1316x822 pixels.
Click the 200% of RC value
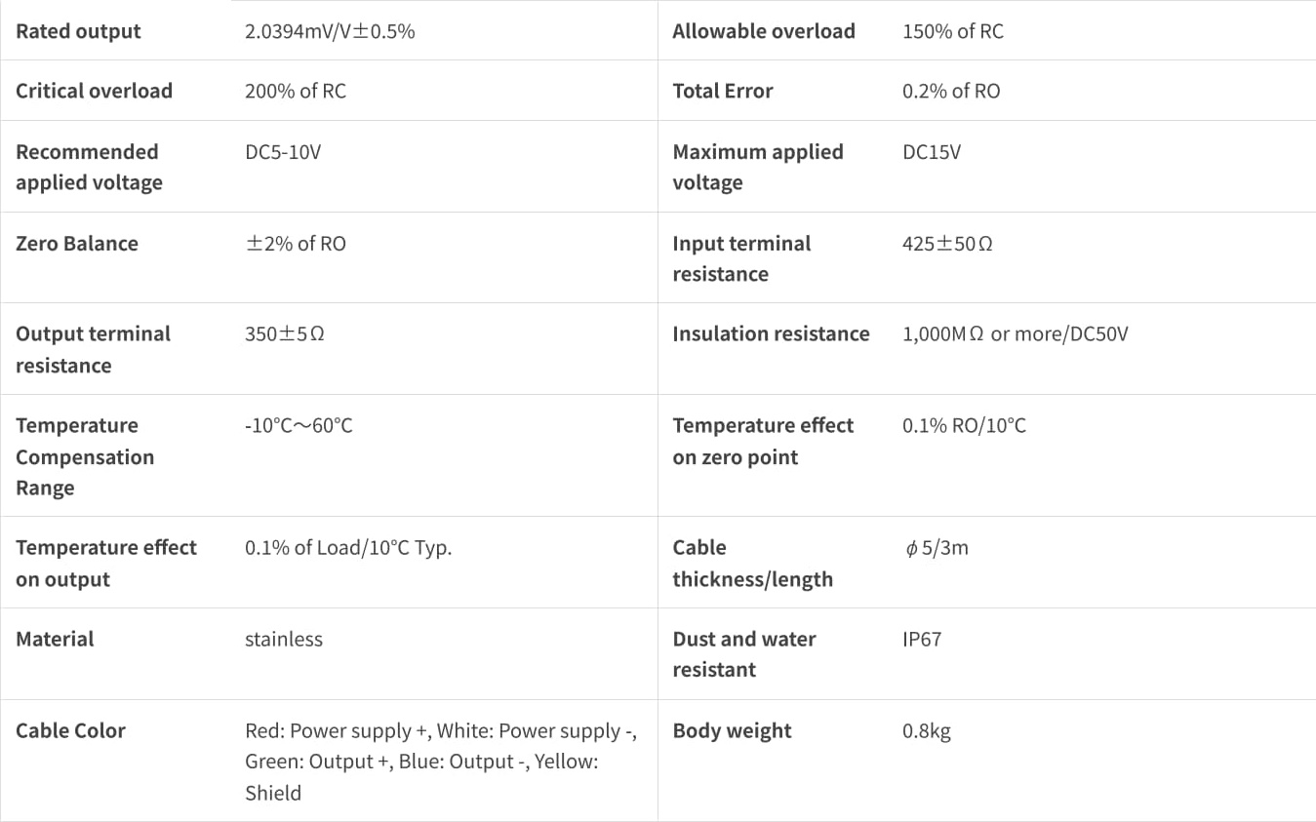click(x=296, y=91)
